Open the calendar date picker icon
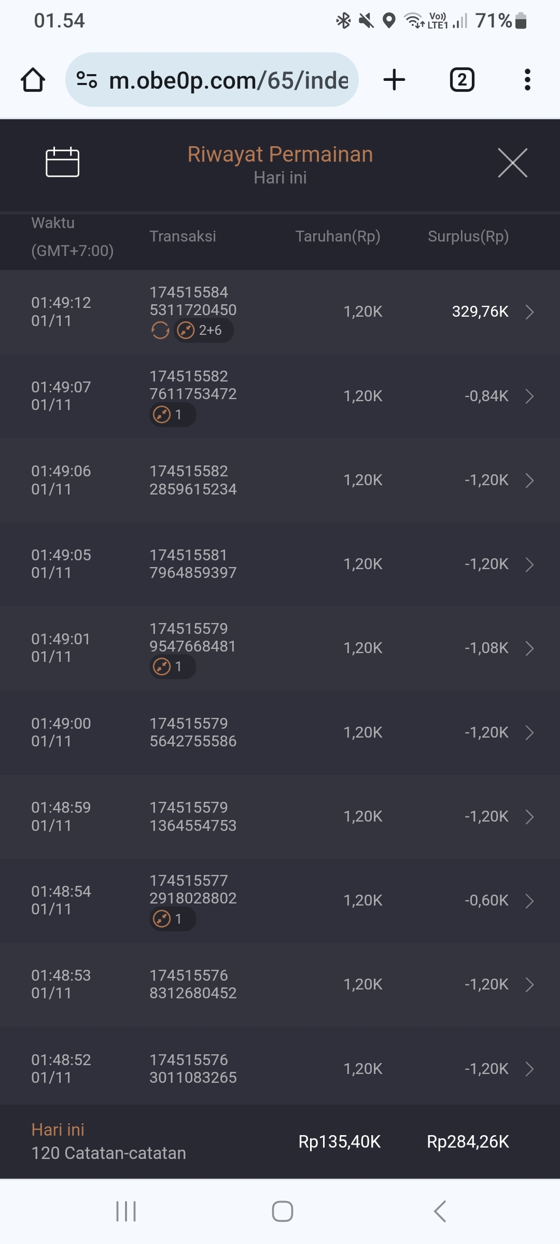The height and width of the screenshot is (1244, 560). coord(62,162)
